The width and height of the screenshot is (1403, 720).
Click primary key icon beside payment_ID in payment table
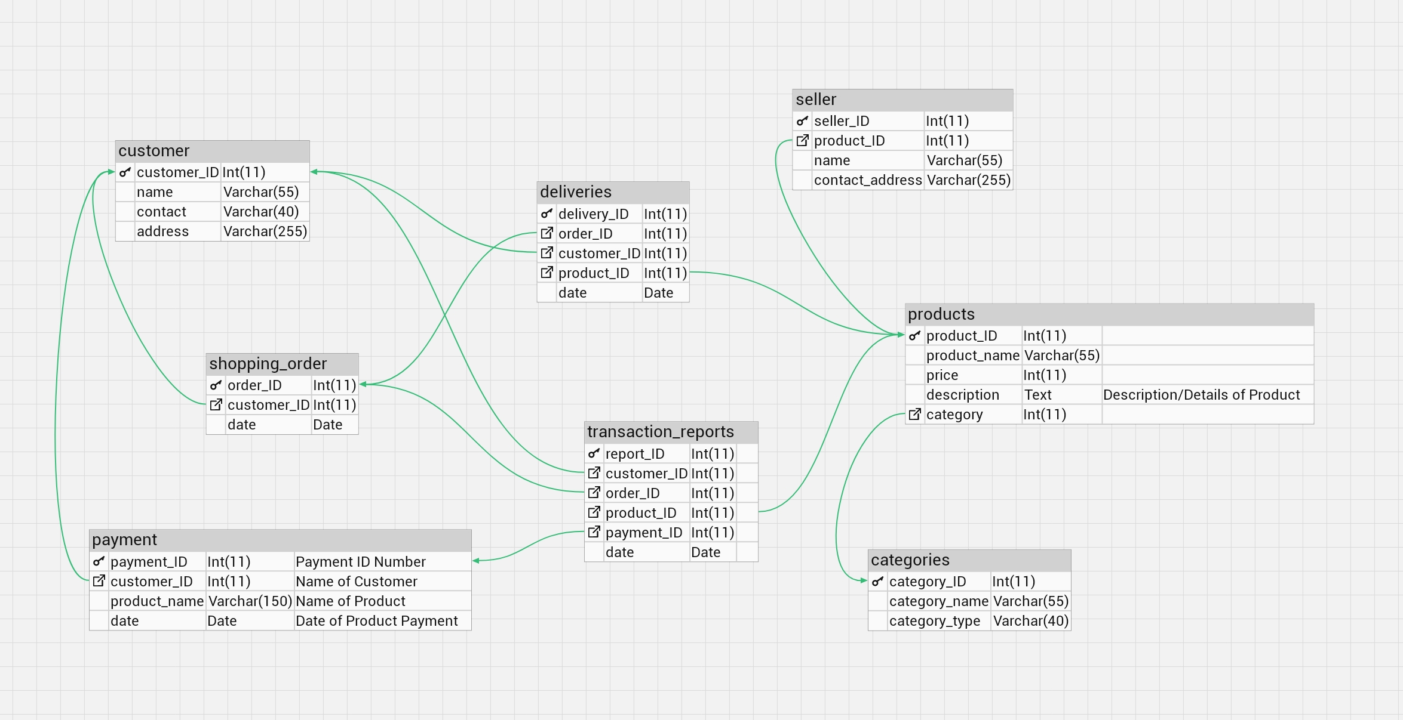pyautogui.click(x=99, y=562)
